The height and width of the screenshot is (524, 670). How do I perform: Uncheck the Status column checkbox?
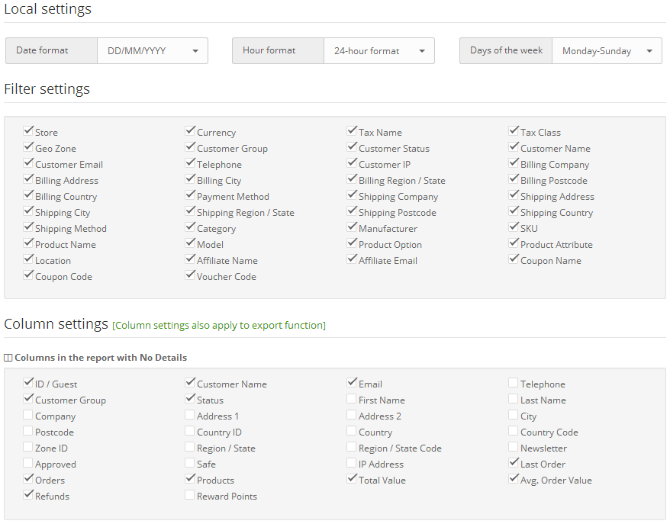coord(190,398)
